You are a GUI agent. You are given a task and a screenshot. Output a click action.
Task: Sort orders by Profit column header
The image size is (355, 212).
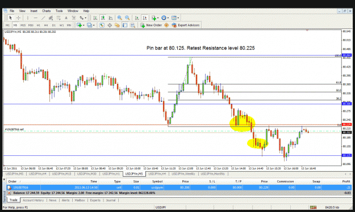[x=346, y=181]
